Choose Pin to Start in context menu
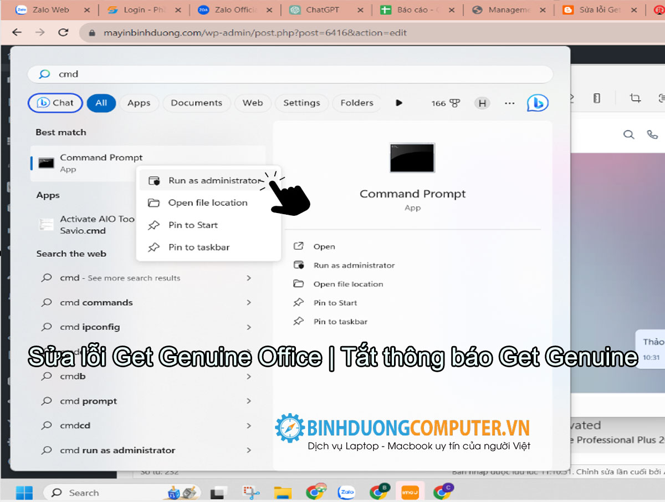 tap(208, 225)
